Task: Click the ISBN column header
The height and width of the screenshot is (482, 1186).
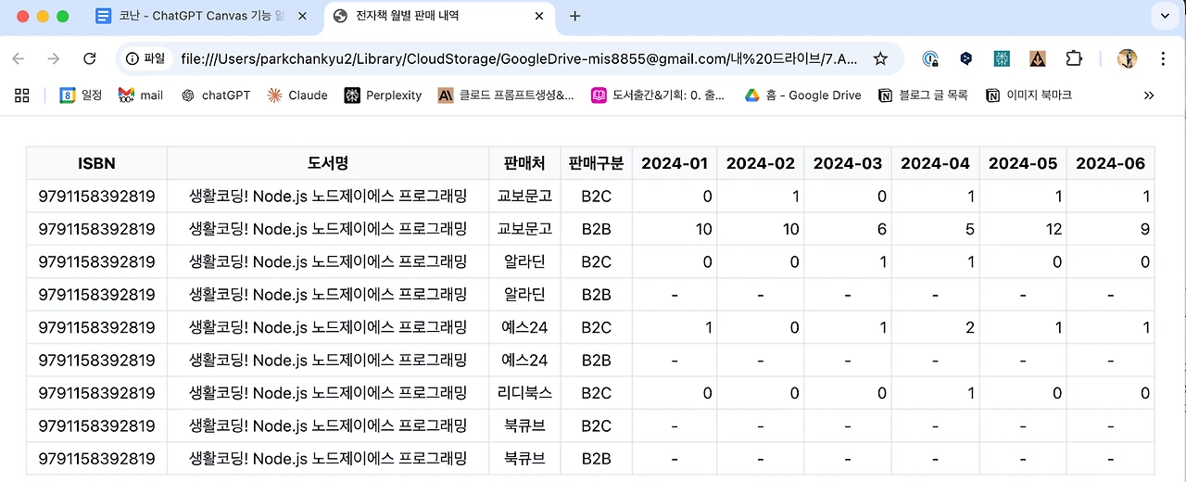Action: (96, 163)
